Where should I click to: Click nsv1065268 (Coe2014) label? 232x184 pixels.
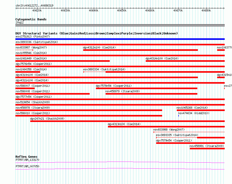tap(192, 108)
